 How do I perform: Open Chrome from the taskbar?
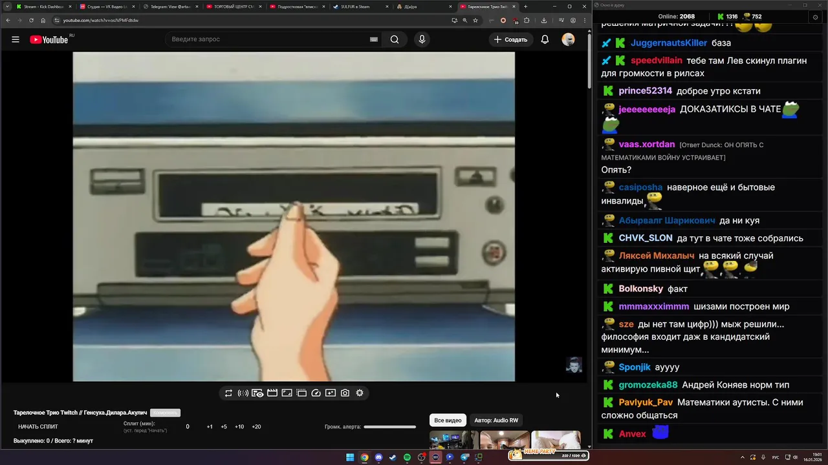[x=364, y=457]
